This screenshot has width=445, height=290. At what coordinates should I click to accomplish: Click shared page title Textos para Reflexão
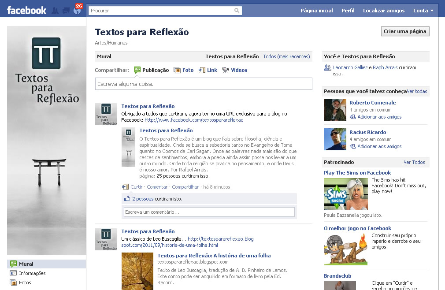pyautogui.click(x=166, y=130)
